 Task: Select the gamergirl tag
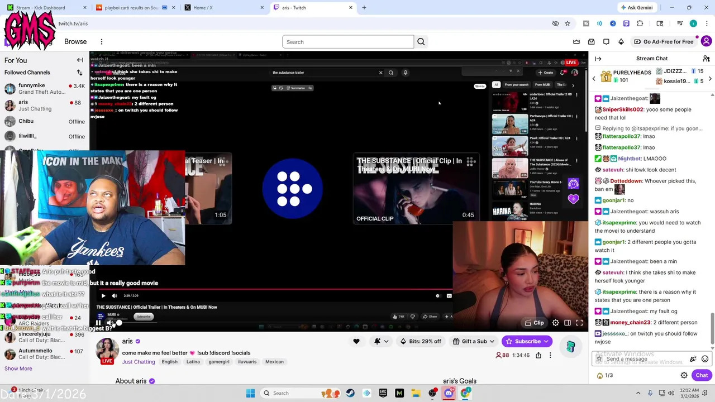pos(219,362)
